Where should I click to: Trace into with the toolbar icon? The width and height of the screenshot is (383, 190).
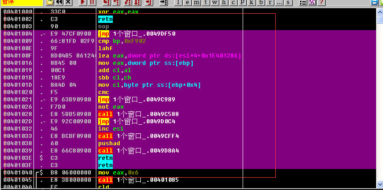[127, 2]
